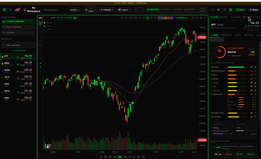This screenshot has height=159, width=261.
Task: Select the candlestick chart type icon
Action: click(75, 18)
